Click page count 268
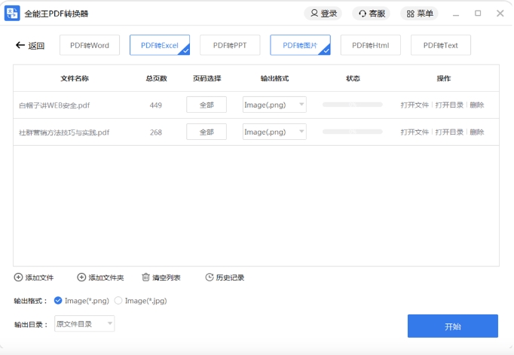514x355 pixels. 156,132
